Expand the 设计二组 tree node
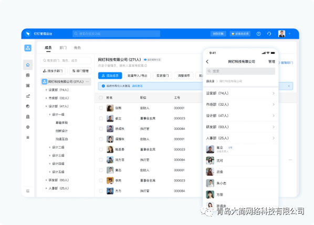This screenshot has height=225, width=314. [x=50, y=147]
